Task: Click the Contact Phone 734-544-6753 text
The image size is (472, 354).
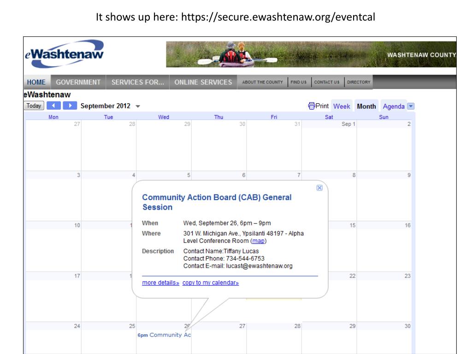Action: [x=224, y=259]
